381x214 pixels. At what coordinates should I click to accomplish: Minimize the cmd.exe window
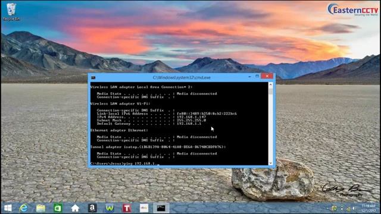click(x=249, y=77)
